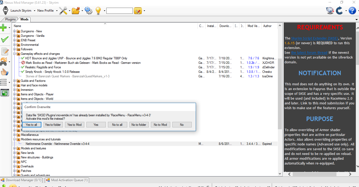Click the blue help question mark icon
This screenshot has width=359, height=187.
(x=352, y=11)
